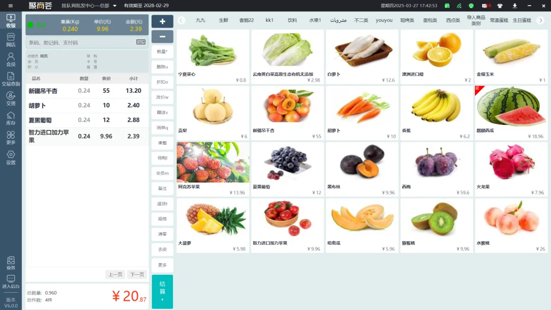This screenshot has width=551, height=310.
Task: Open 设置 settings from the sidebar
Action: point(11,158)
